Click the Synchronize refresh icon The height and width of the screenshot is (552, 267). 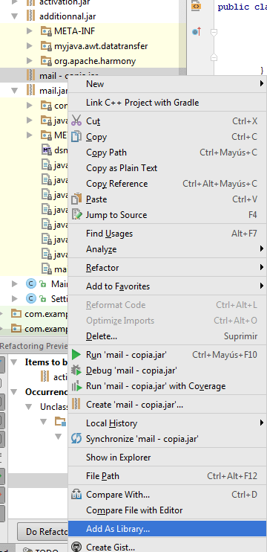[76, 439]
